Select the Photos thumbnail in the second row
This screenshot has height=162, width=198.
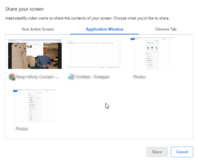click(35, 106)
